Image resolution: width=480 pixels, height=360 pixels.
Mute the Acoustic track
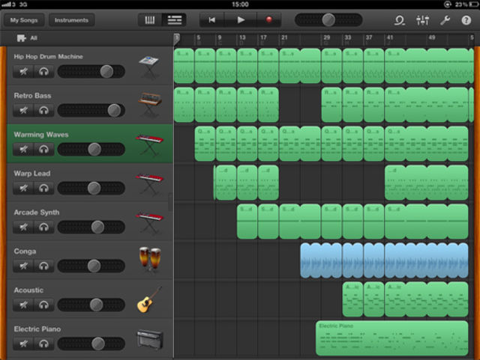pos(23,305)
